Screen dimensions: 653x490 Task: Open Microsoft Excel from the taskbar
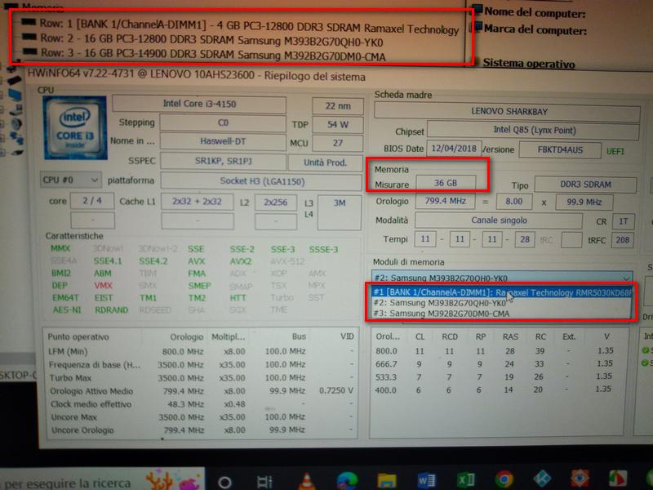(x=465, y=480)
